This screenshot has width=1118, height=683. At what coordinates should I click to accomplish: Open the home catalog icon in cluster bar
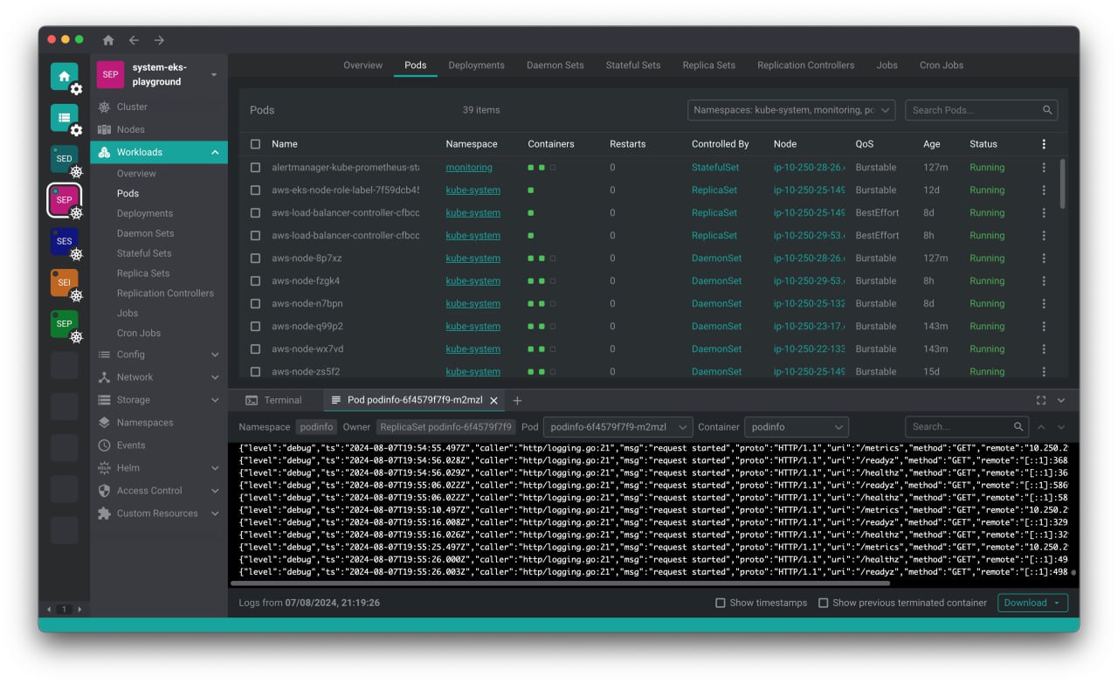(64, 77)
